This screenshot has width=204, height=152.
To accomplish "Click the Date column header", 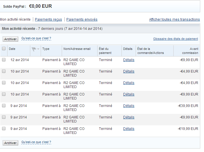I will point(12,49).
